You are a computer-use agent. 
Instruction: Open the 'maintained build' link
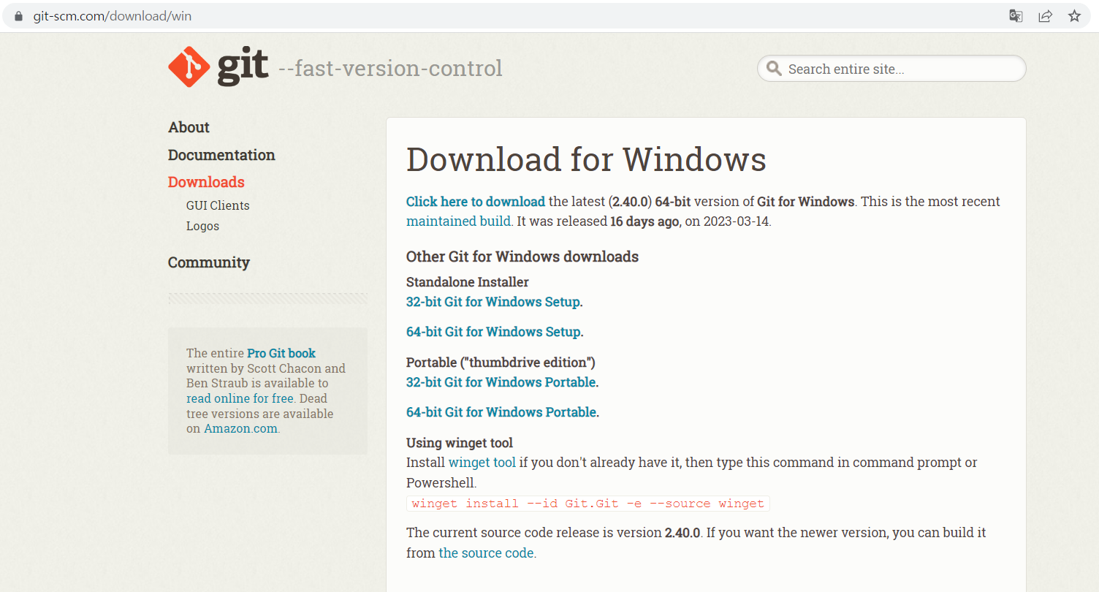pyautogui.click(x=459, y=221)
